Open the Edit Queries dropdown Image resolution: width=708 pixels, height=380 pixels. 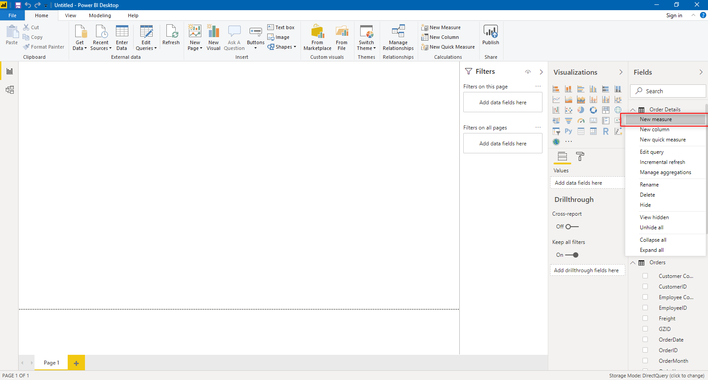[x=146, y=38]
